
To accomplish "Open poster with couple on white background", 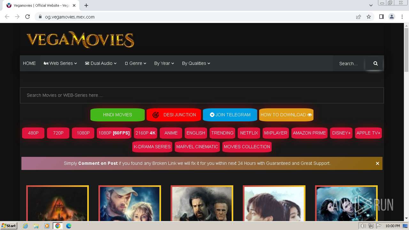I will 274,203.
